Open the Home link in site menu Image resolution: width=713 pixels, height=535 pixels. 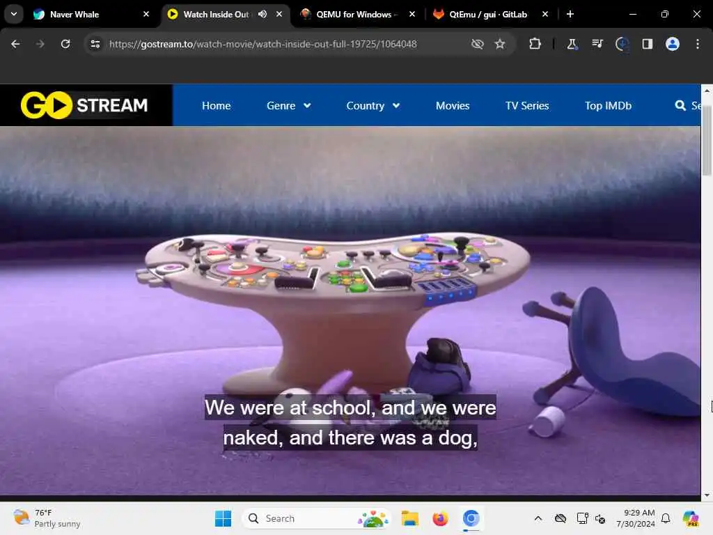click(217, 106)
